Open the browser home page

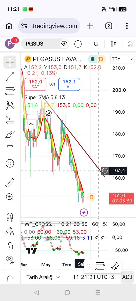click(x=9, y=26)
